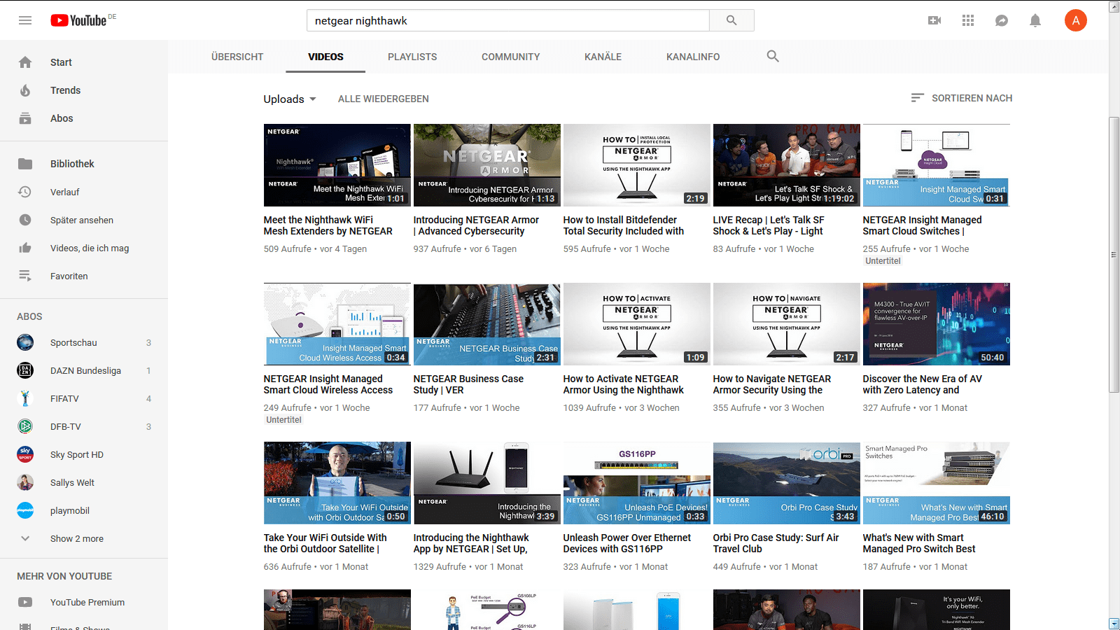Open the FIFATV subscription
The image size is (1120, 630).
pos(84,398)
